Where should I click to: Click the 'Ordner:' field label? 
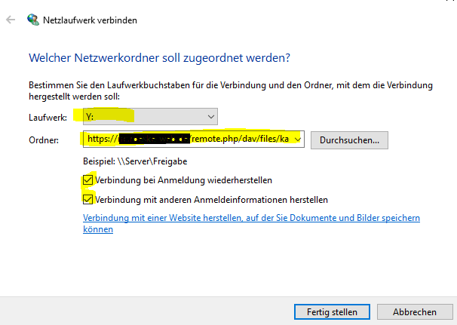tap(44, 140)
